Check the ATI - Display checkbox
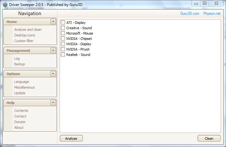226x147 pixels. click(63, 23)
